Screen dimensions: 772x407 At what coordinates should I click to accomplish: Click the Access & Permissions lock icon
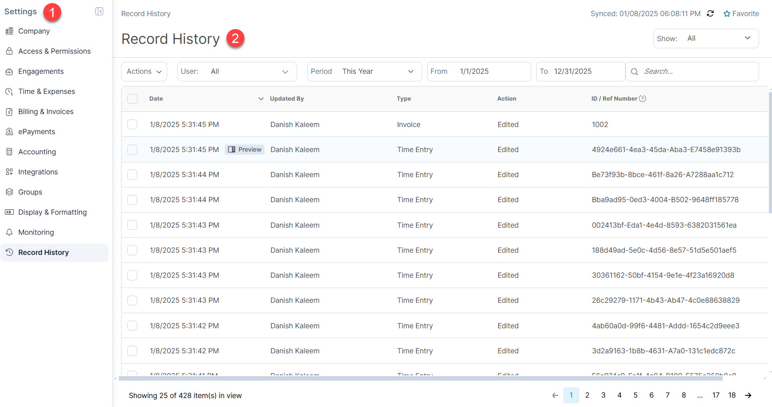9,51
